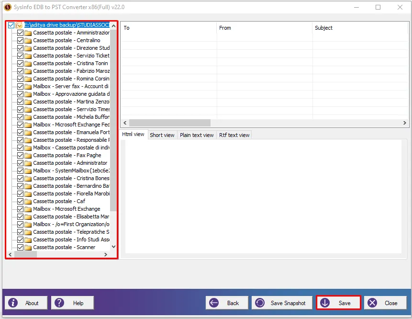Image resolution: width=412 pixels, height=319 pixels.
Task: Click message list scroll left arrow
Action: click(125, 123)
